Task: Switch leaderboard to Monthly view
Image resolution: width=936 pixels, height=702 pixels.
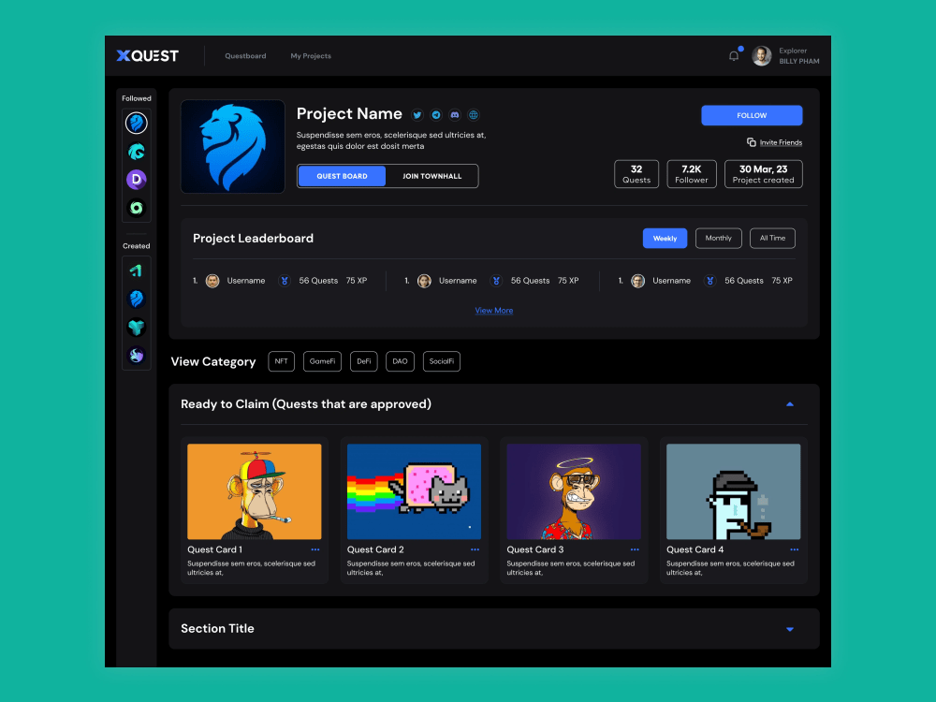Action: pos(718,238)
